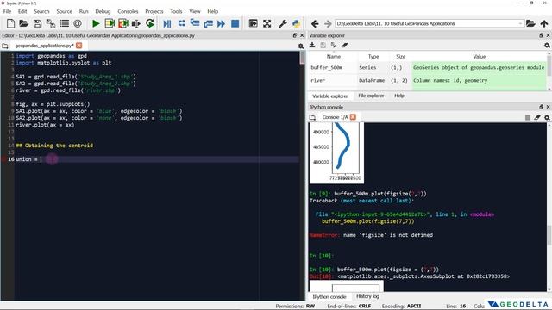The image size is (552, 310).
Task: Run current cell from the toolbar
Action: [110, 23]
